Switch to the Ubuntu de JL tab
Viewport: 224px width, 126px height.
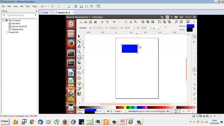pyautogui.click(x=64, y=13)
